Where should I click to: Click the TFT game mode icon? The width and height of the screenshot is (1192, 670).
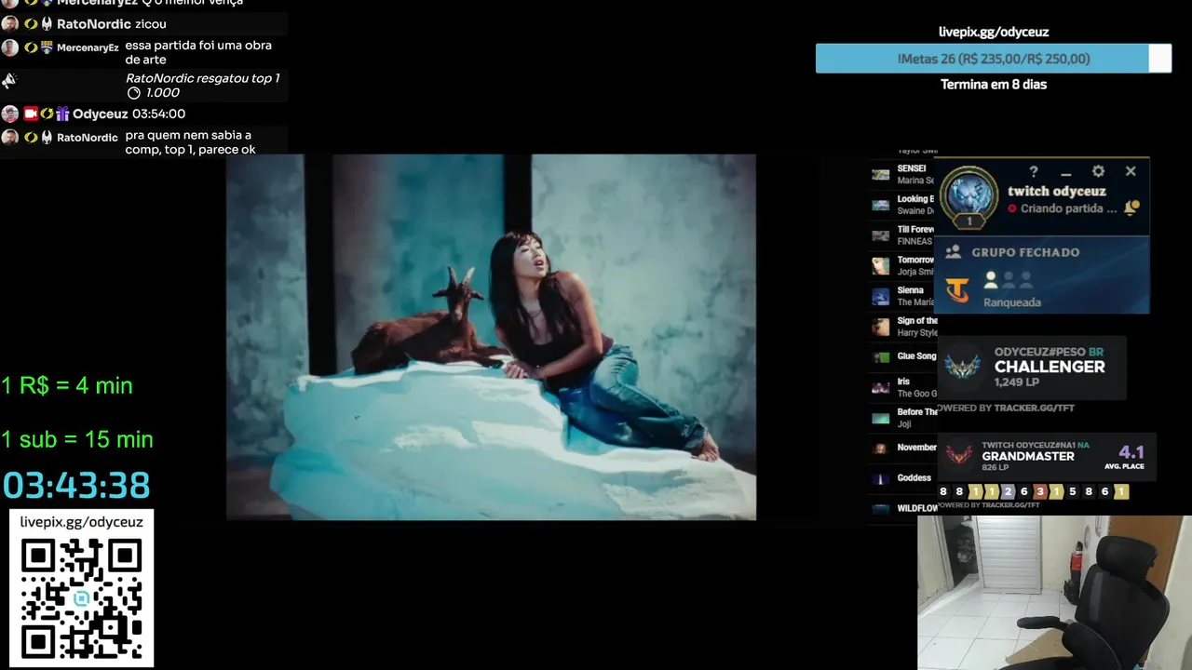(x=957, y=290)
